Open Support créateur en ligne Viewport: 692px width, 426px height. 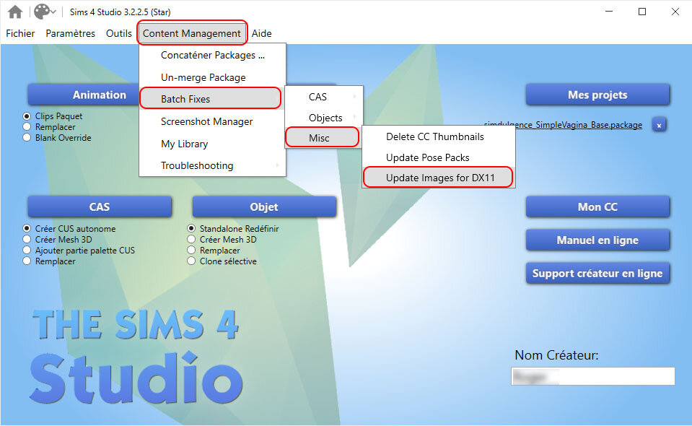click(597, 273)
